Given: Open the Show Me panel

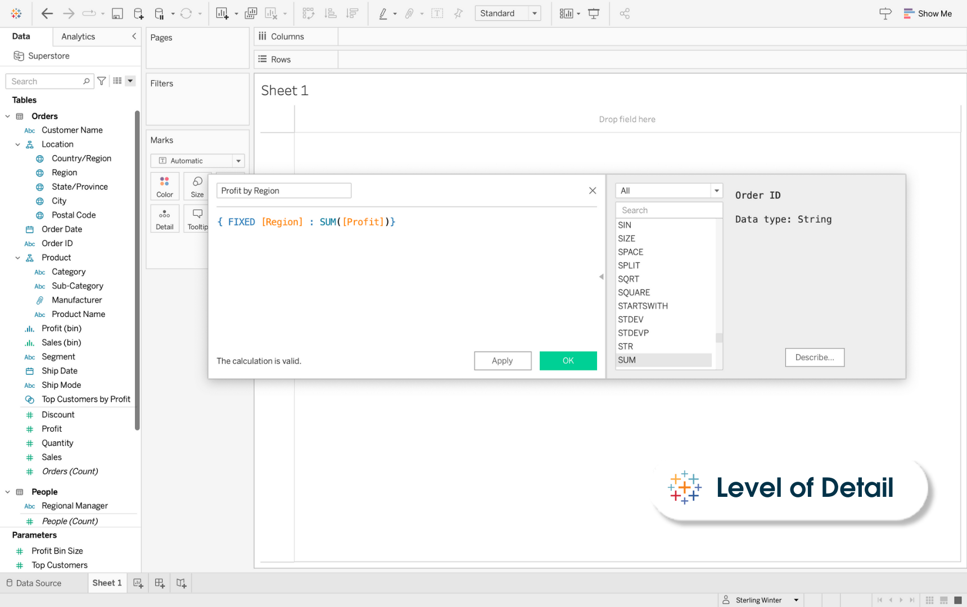Looking at the screenshot, I should coord(928,13).
